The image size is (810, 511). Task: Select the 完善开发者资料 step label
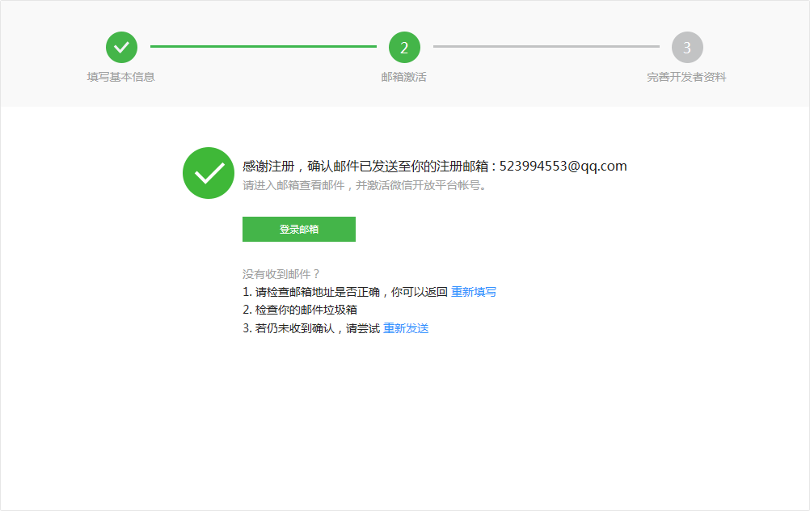coord(686,78)
